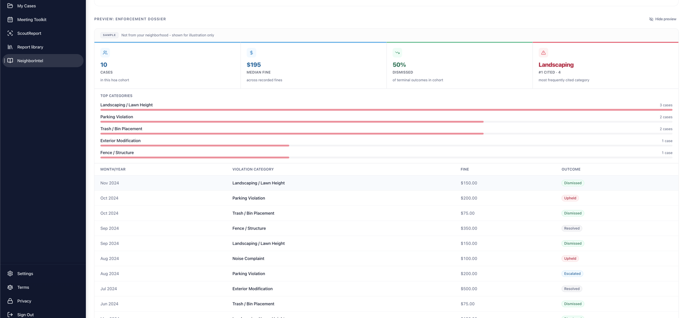This screenshot has width=687, height=318.
Task: Sign Out of the account
Action: point(43,315)
